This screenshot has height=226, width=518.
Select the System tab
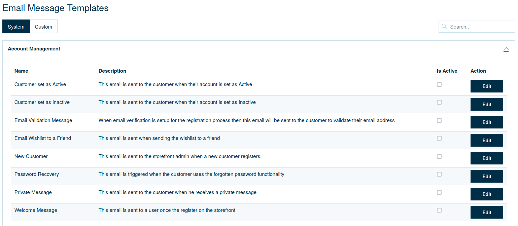pos(16,27)
